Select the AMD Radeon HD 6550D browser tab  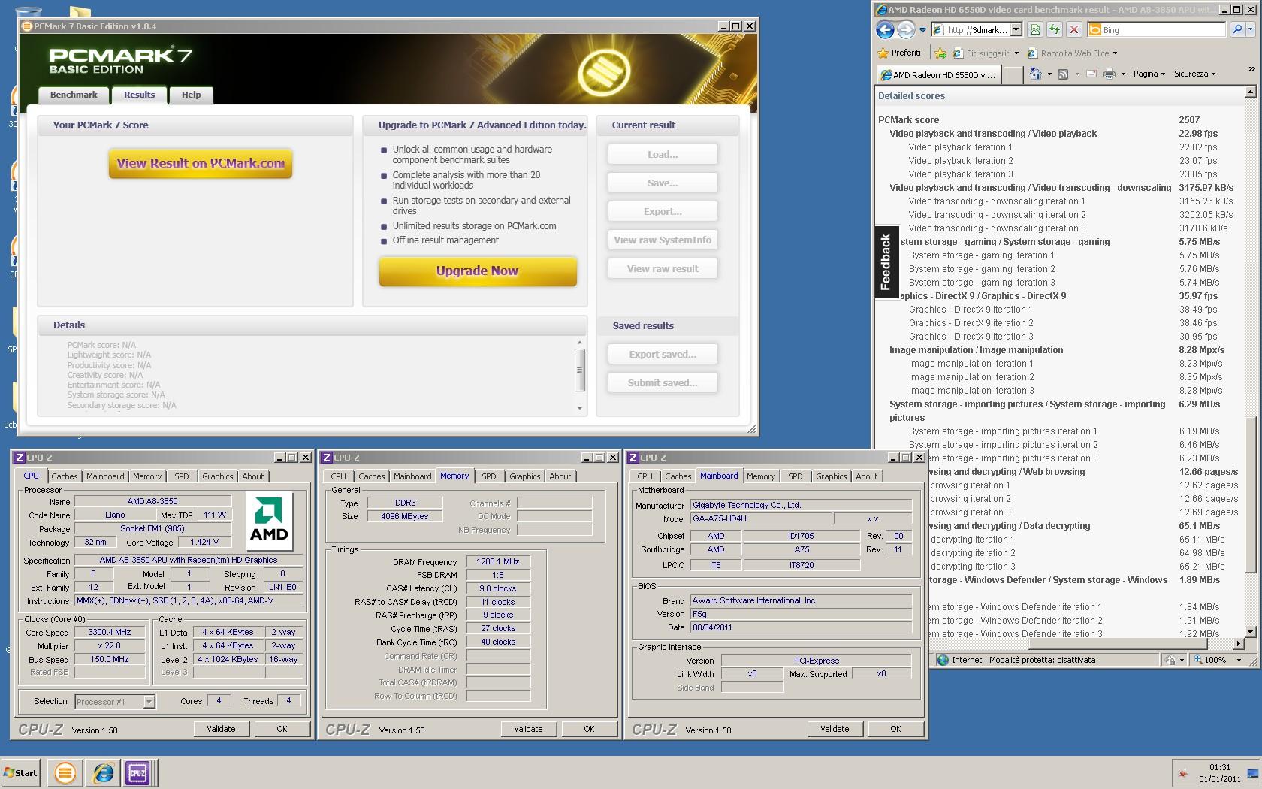(938, 74)
